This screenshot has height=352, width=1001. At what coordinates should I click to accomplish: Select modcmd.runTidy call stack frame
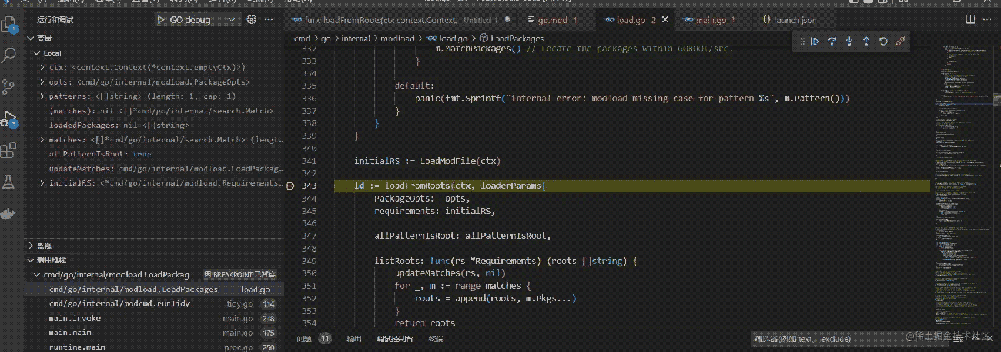tap(119, 304)
